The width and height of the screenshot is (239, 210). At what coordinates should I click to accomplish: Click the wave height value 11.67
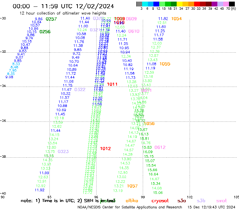click(x=67, y=90)
